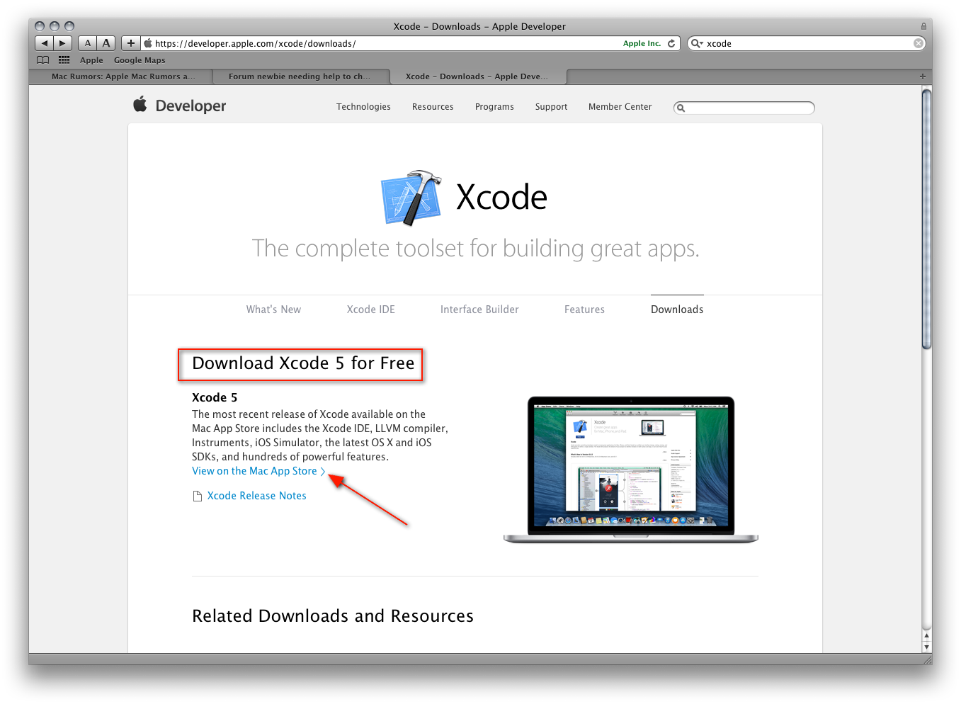Add bookmark with the plus button
Screen dimensions: 961x704
131,43
